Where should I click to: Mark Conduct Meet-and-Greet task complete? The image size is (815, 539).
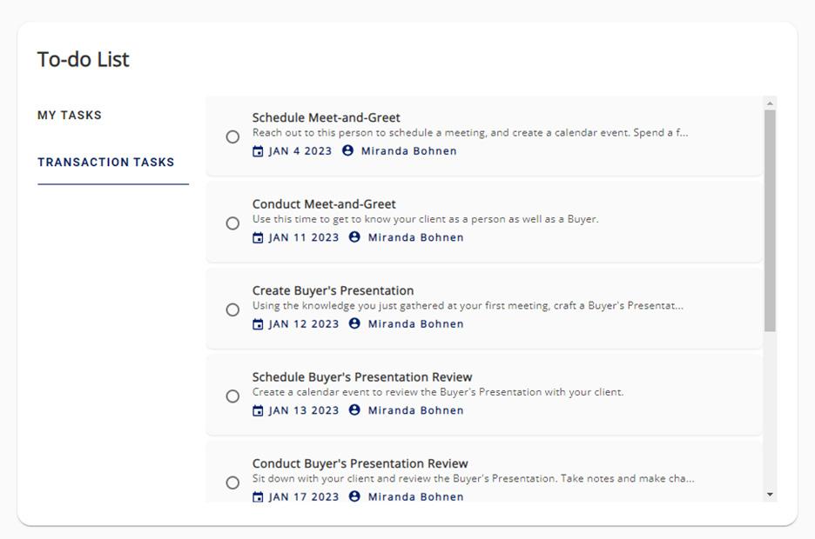[232, 223]
